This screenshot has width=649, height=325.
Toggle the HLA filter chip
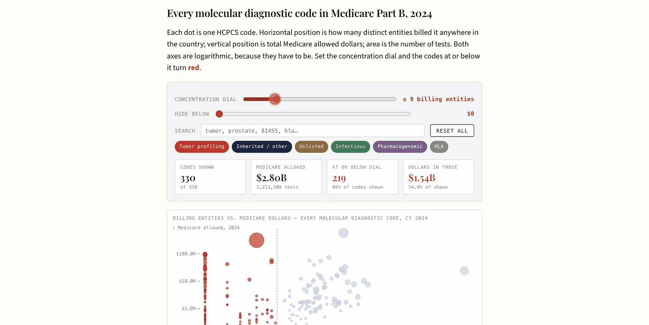(x=439, y=146)
